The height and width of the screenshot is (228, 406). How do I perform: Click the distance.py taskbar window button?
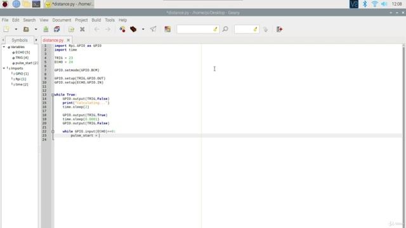pyautogui.click(x=69, y=4)
